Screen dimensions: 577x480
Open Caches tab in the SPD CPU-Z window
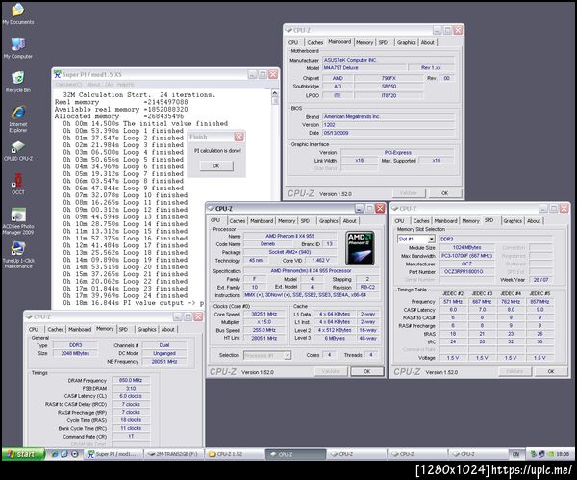tap(421, 221)
